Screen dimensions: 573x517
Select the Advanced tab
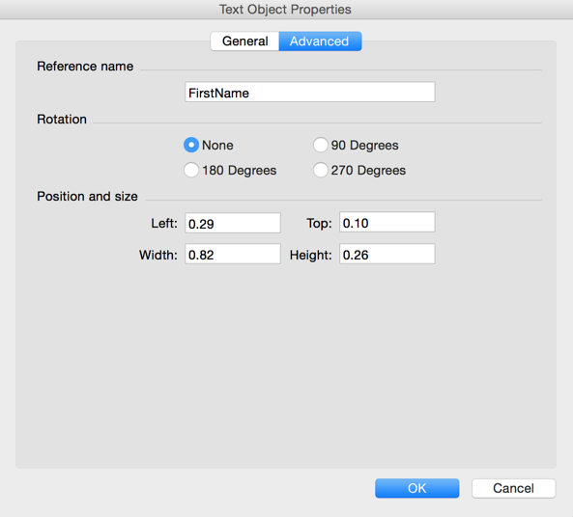pyautogui.click(x=320, y=41)
